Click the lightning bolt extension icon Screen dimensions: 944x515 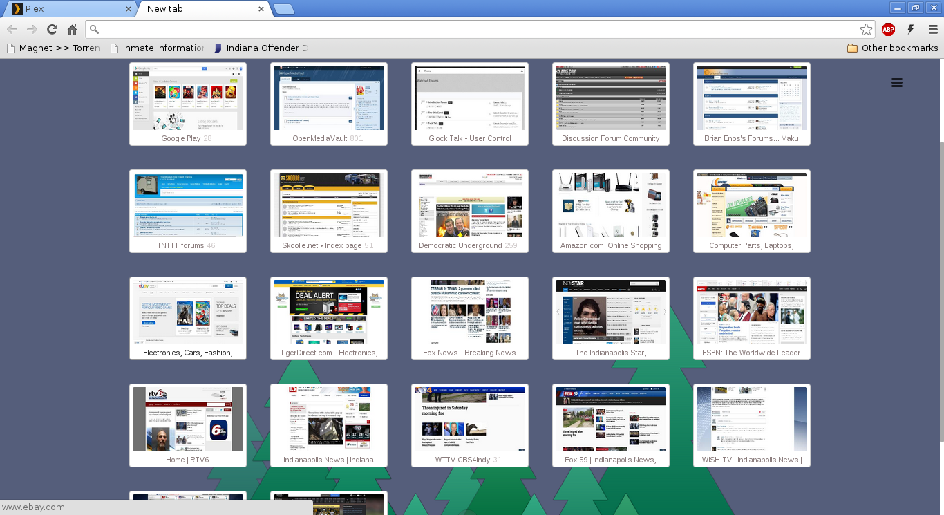(x=911, y=29)
